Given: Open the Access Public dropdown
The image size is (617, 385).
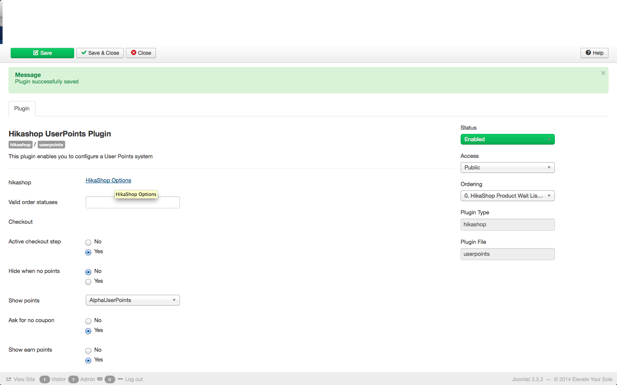Looking at the screenshot, I should 508,168.
